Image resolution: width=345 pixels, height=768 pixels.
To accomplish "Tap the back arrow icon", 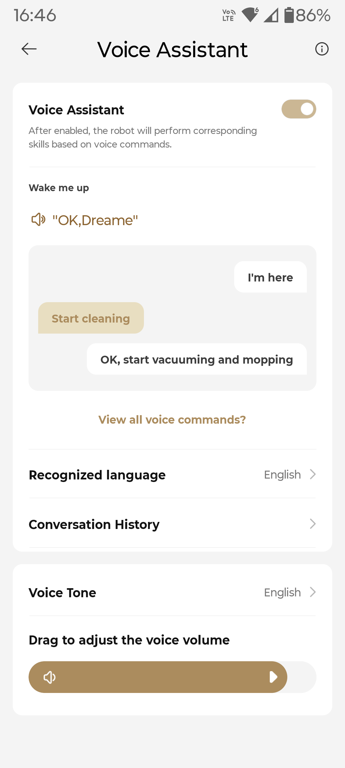I will [x=29, y=49].
